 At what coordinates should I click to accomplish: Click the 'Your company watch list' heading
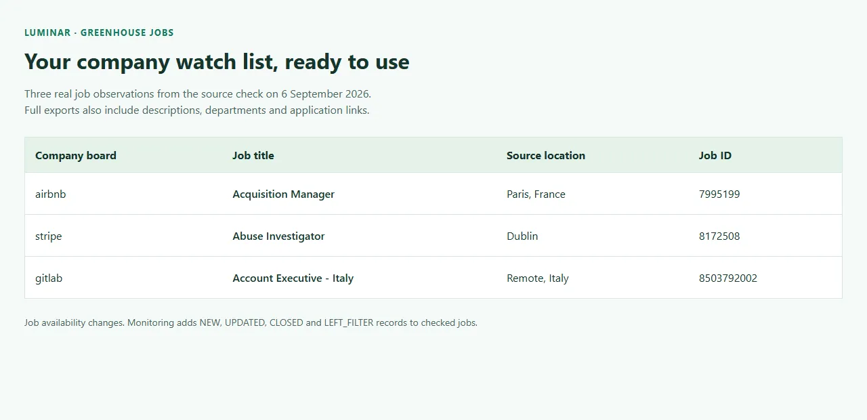[x=217, y=62]
